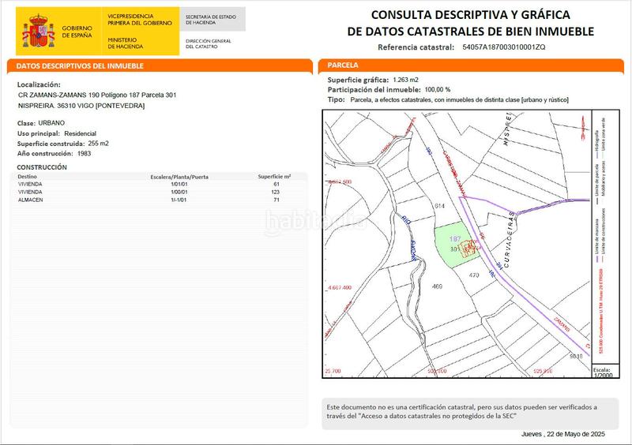
Task: Click the Dirección General del Catastro label
Action: pos(209,43)
